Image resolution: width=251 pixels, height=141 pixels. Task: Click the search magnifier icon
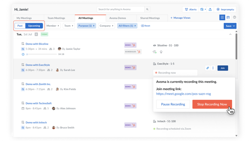tap(147, 9)
